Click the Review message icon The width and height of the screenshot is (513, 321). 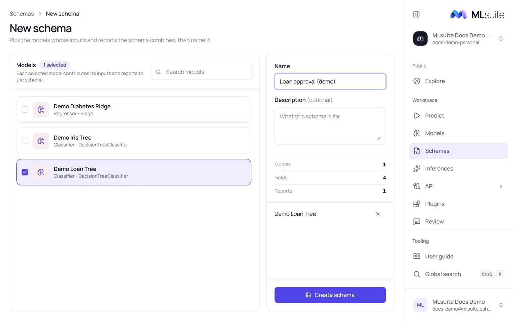(417, 221)
